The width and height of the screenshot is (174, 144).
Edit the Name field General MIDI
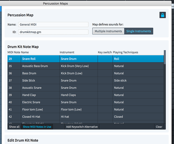point(53,24)
